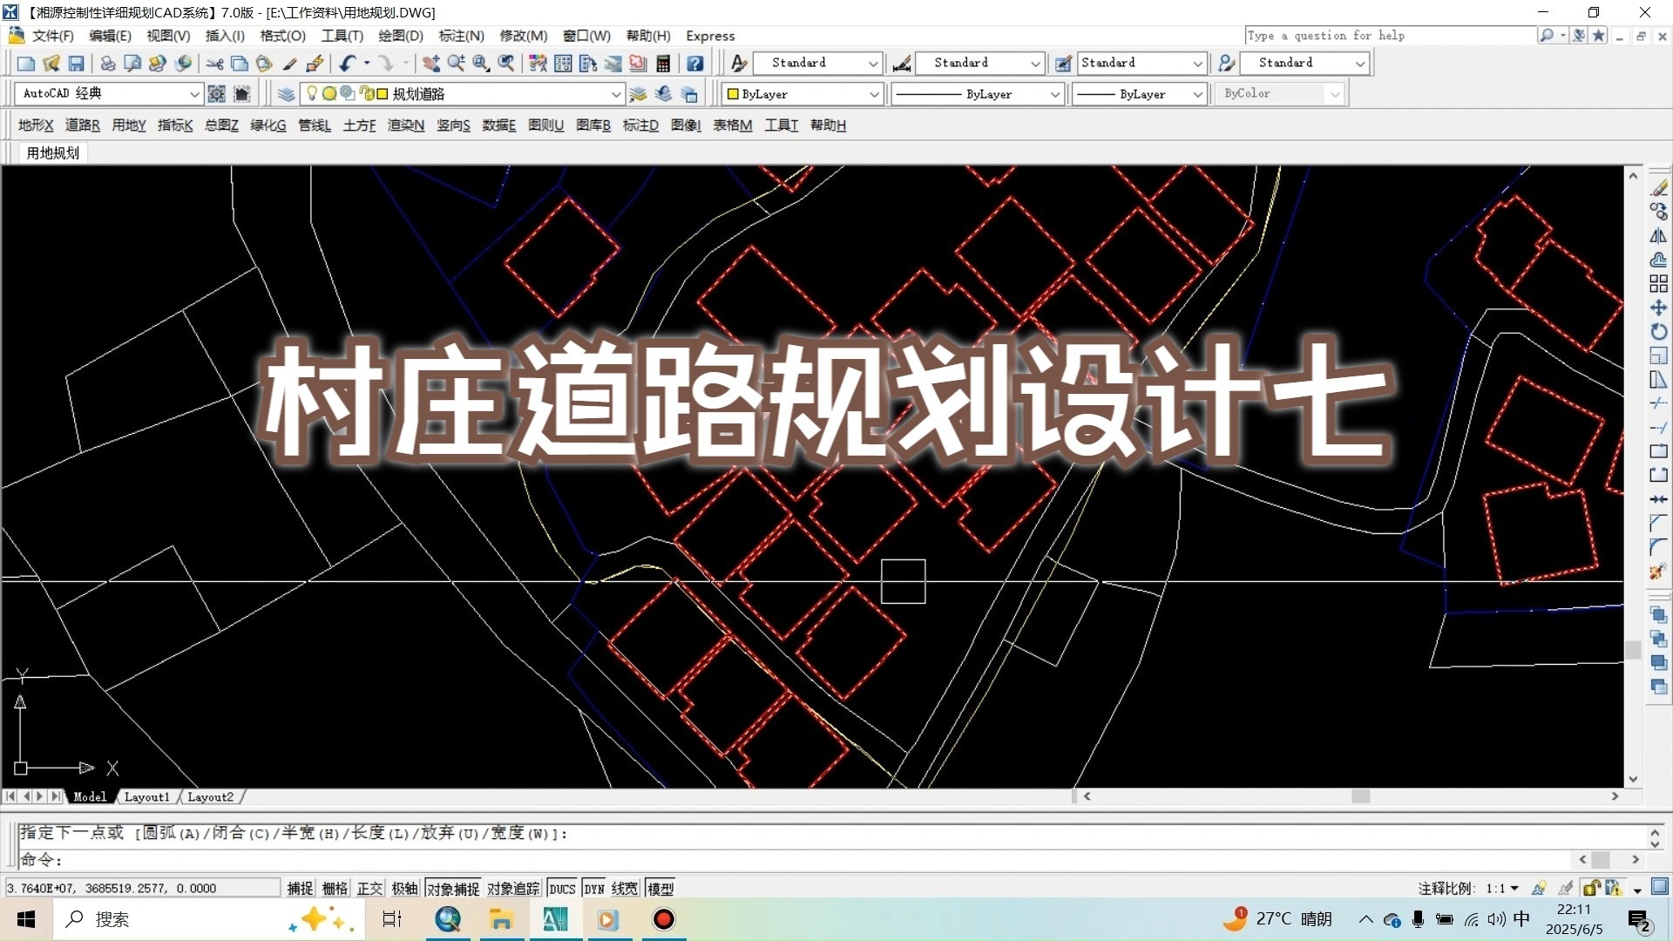1673x941 pixels.
Task: Lock the current layer via the padlock toggle
Action: click(x=367, y=93)
